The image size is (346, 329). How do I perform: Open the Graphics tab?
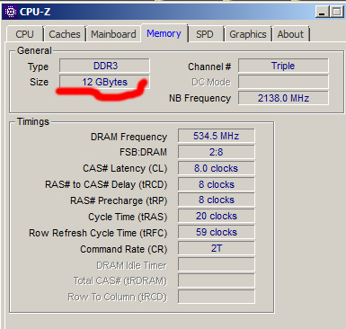[248, 34]
